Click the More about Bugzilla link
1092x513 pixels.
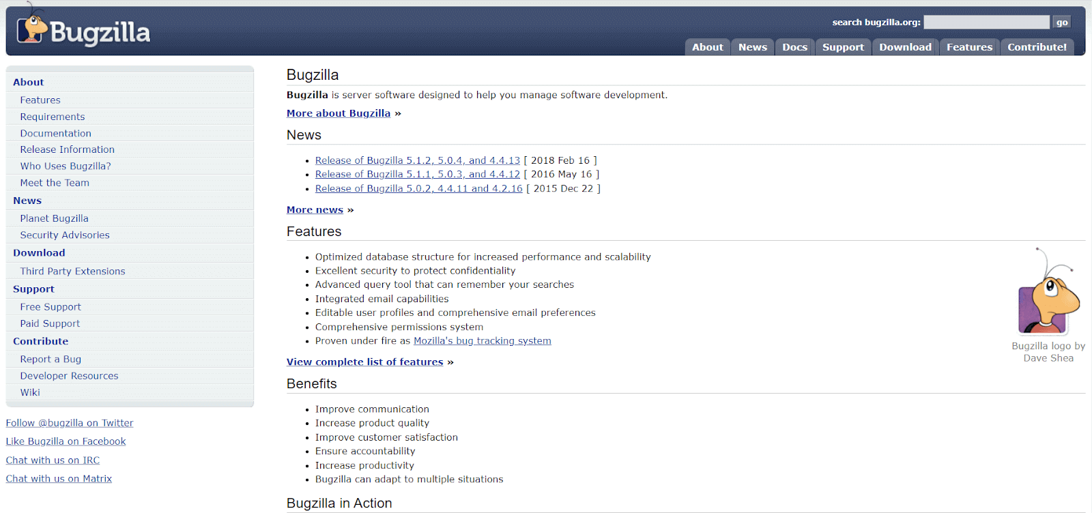pos(338,113)
